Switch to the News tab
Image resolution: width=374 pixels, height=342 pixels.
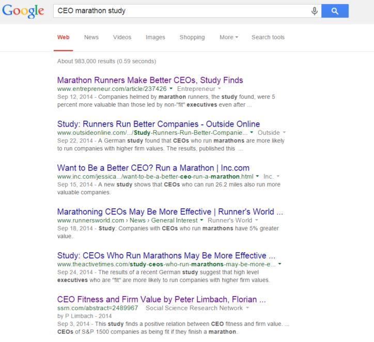click(x=91, y=37)
